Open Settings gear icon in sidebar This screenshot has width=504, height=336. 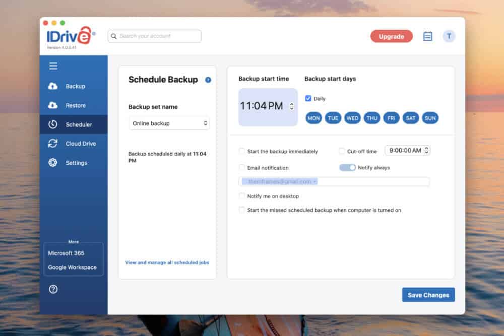(53, 163)
